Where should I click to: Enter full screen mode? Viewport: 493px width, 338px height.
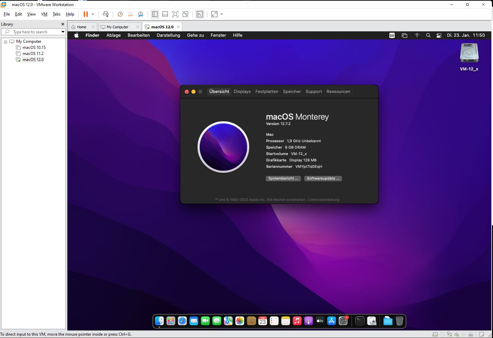click(175, 14)
